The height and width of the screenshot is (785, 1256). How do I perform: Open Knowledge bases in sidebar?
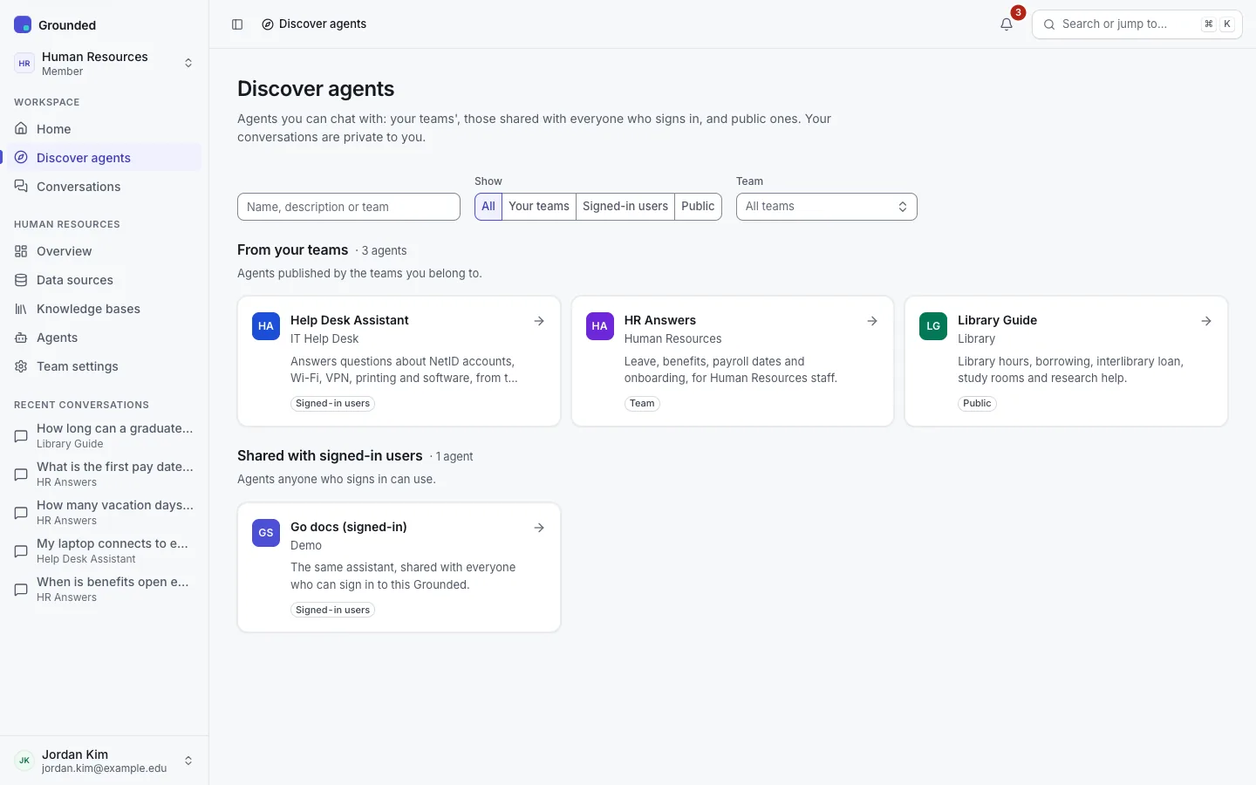(x=105, y=308)
